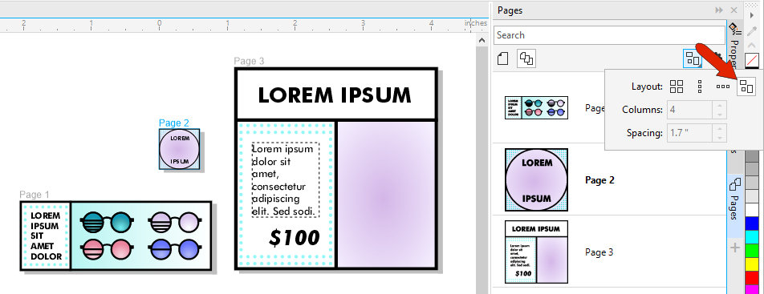Select the Page 2 thumbnail in Pages docker
This screenshot has height=294, width=764.
click(536, 179)
